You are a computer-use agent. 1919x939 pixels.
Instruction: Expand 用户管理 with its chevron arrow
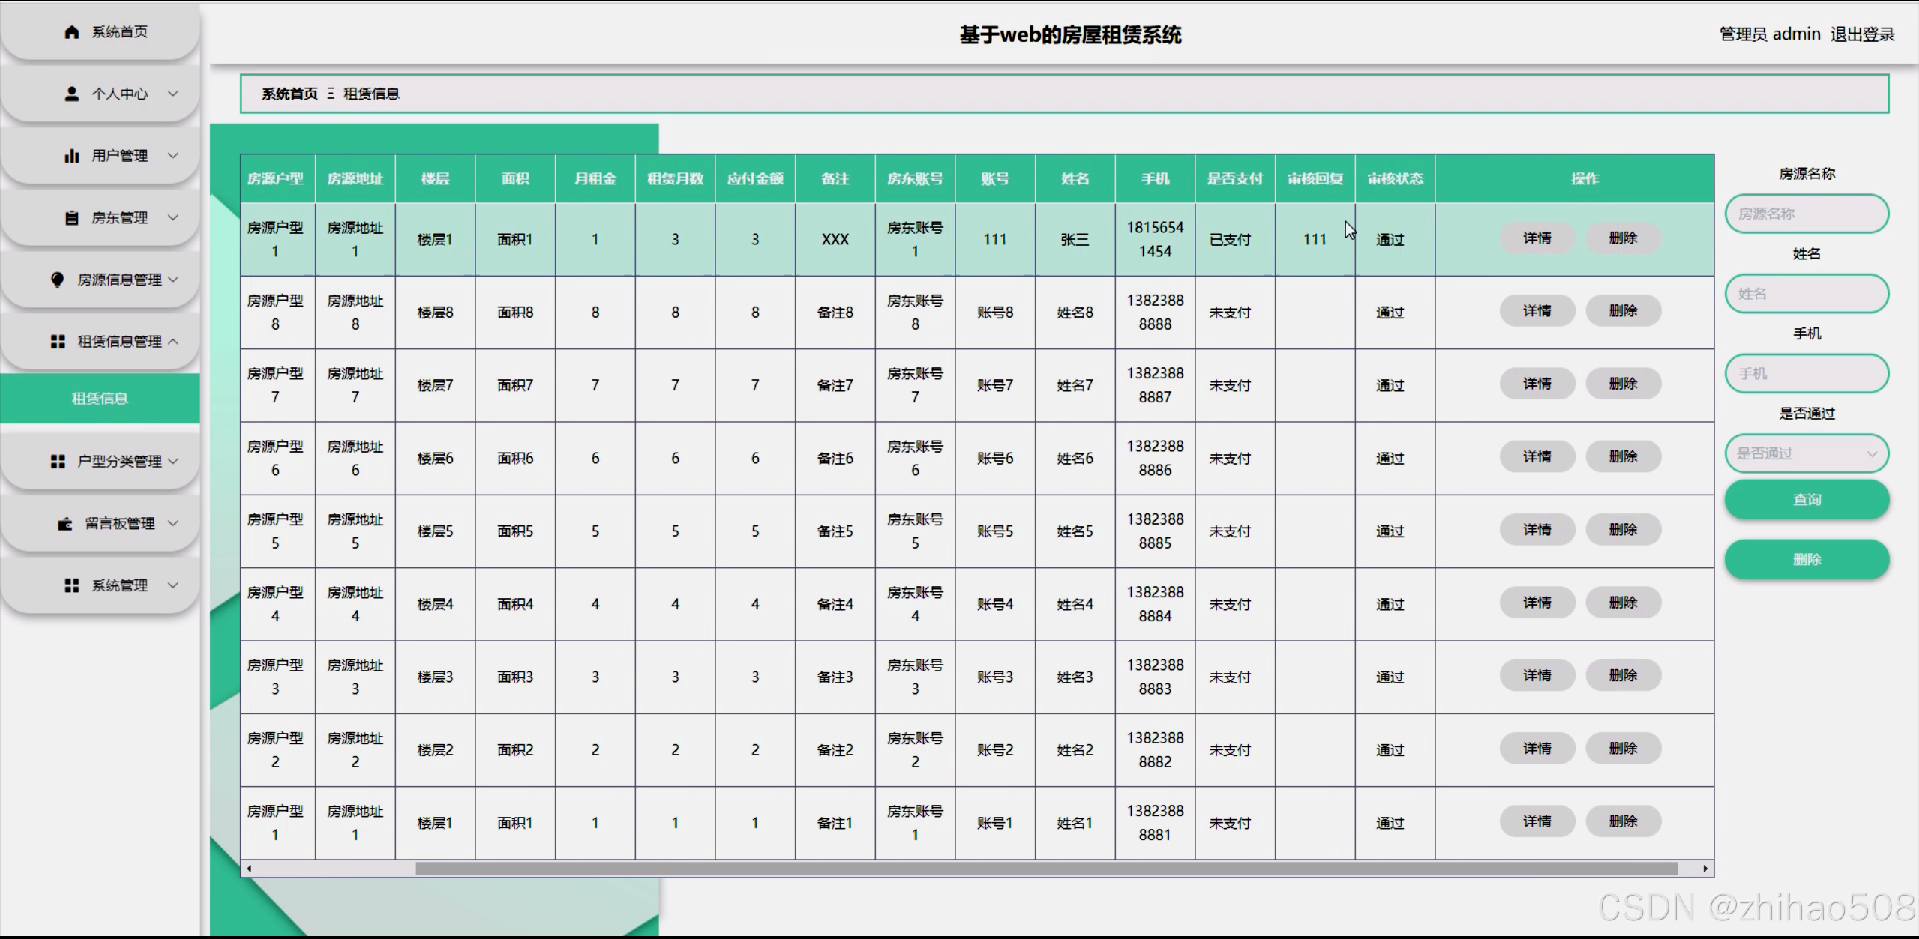click(x=173, y=156)
